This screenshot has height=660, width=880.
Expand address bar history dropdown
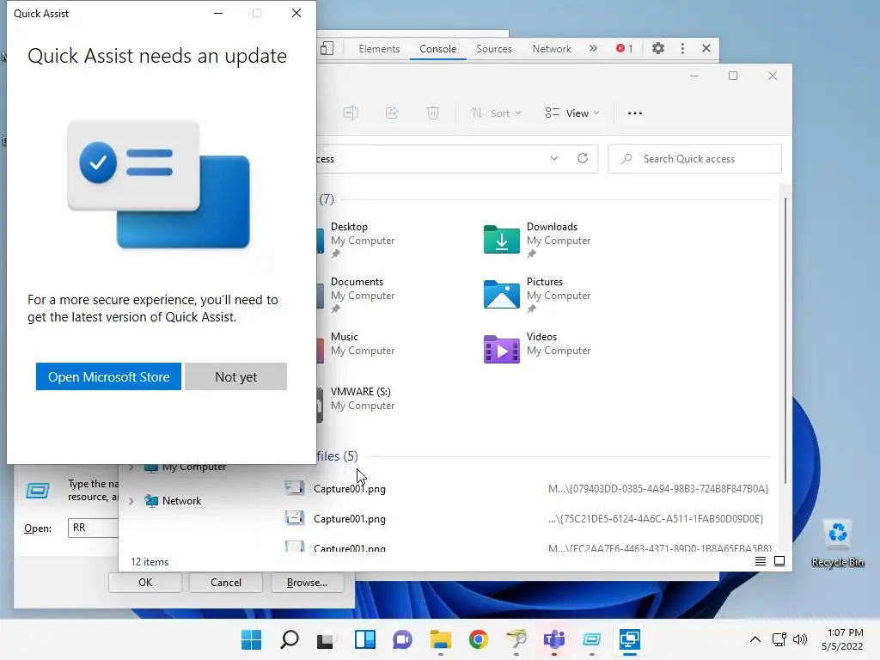pos(554,159)
